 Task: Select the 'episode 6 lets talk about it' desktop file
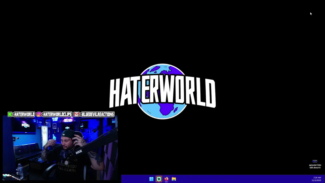tap(315, 164)
